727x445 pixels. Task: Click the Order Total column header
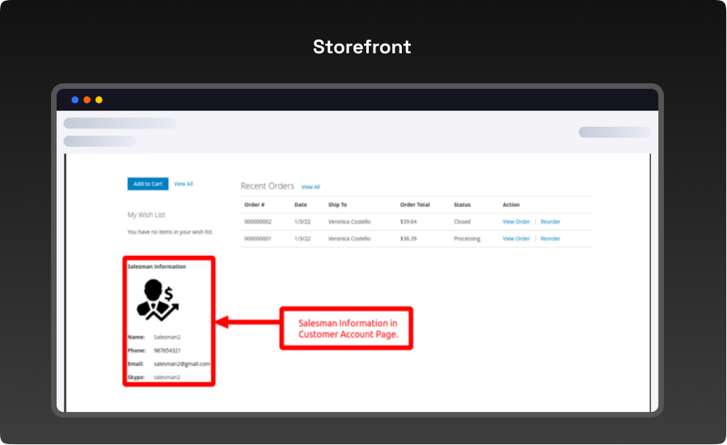[x=415, y=205]
